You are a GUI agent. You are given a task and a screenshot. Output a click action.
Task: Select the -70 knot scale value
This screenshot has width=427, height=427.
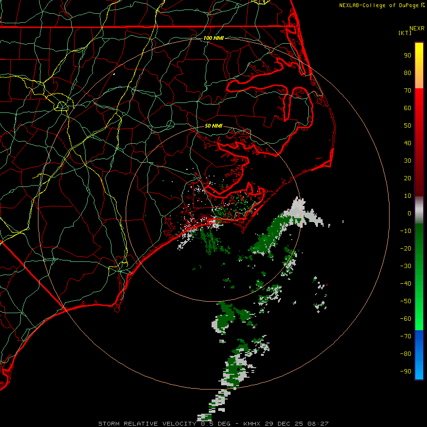(406, 336)
